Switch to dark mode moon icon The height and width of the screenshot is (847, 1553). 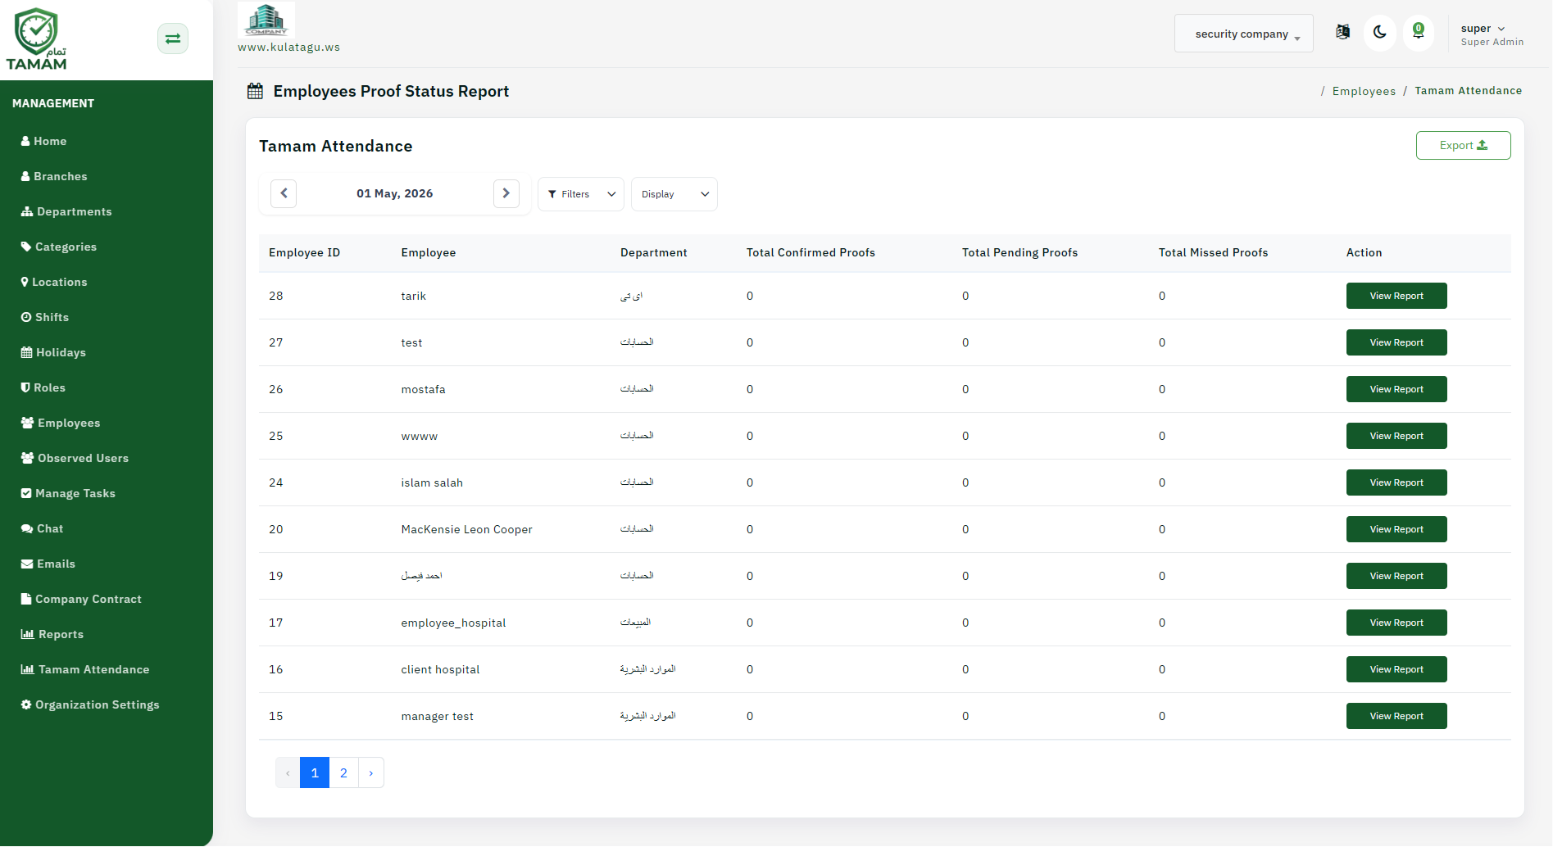[x=1380, y=33]
